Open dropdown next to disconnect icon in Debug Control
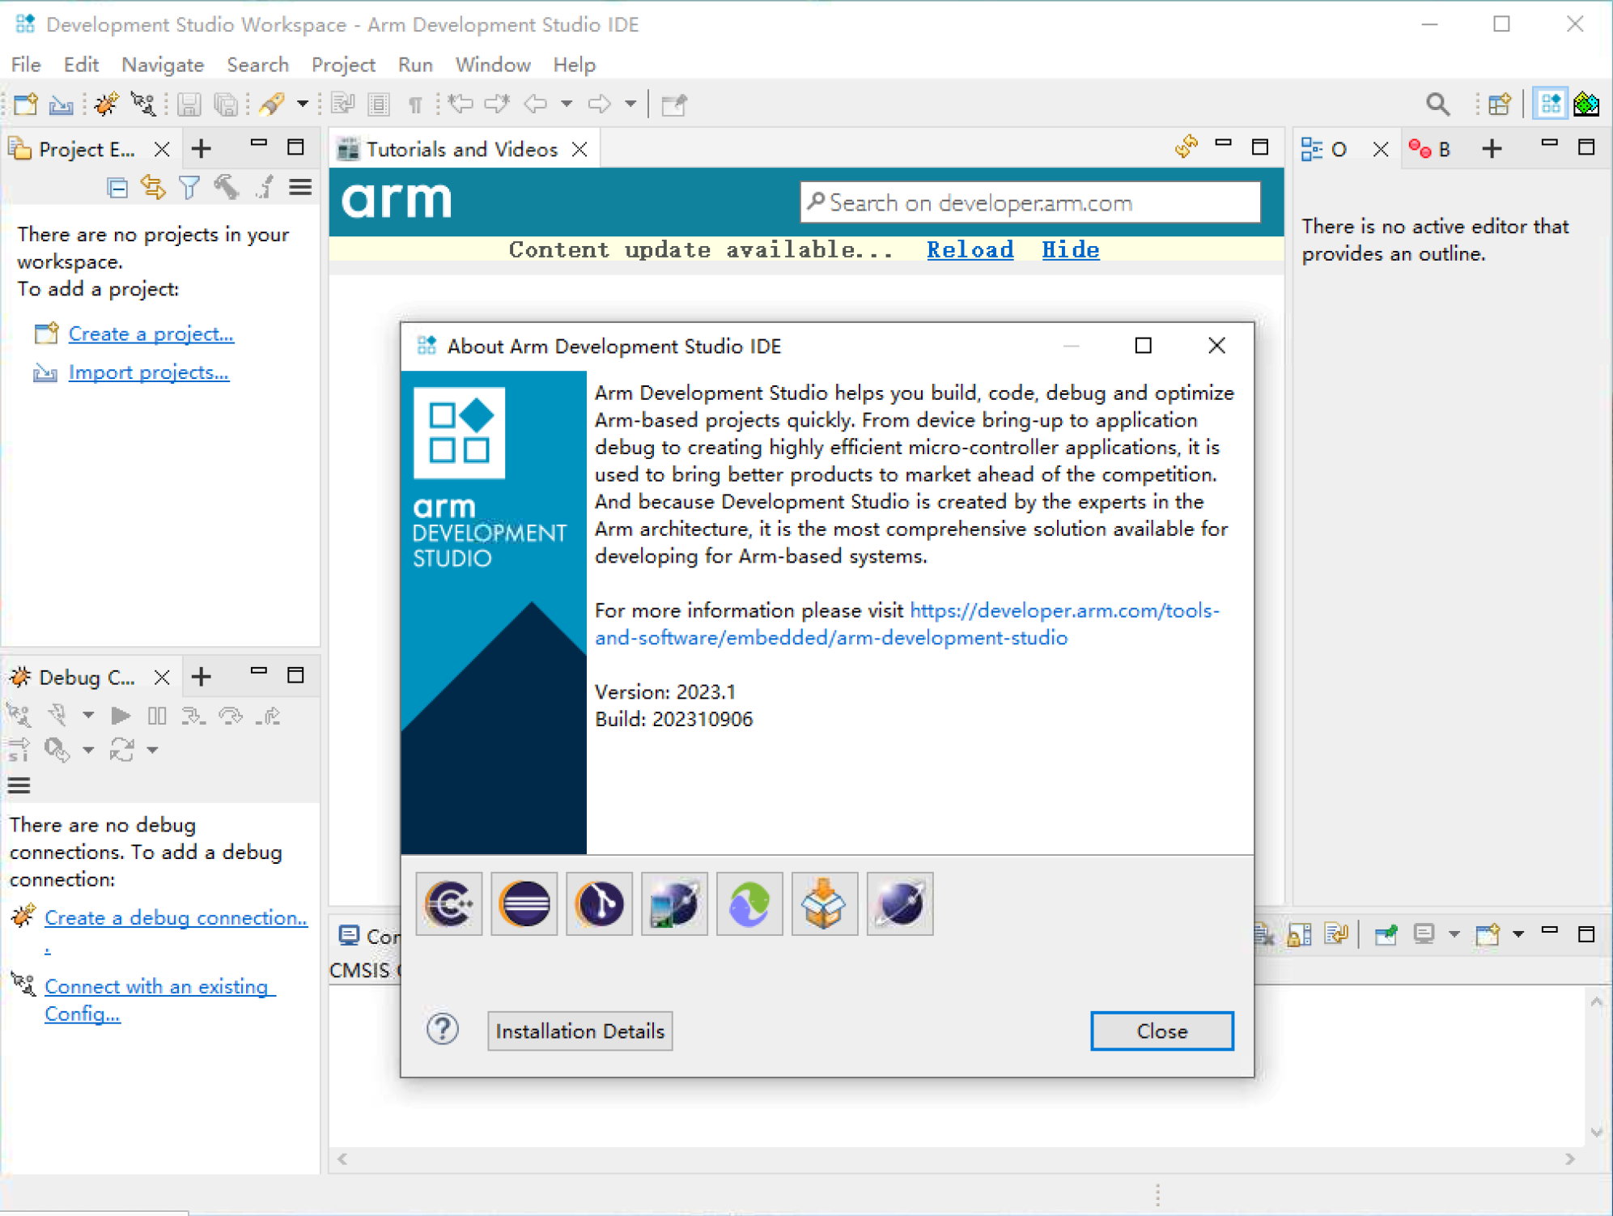 coord(88,716)
